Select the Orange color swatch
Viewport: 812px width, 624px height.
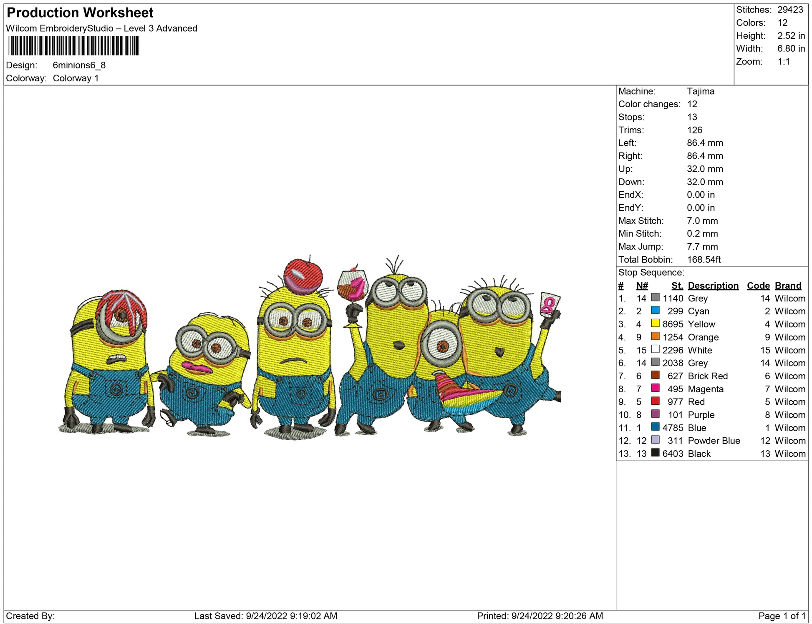[x=655, y=336]
